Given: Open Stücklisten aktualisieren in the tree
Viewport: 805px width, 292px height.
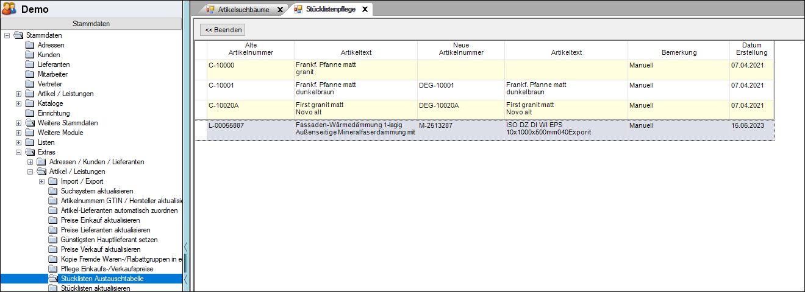Looking at the screenshot, I should tap(95, 288).
